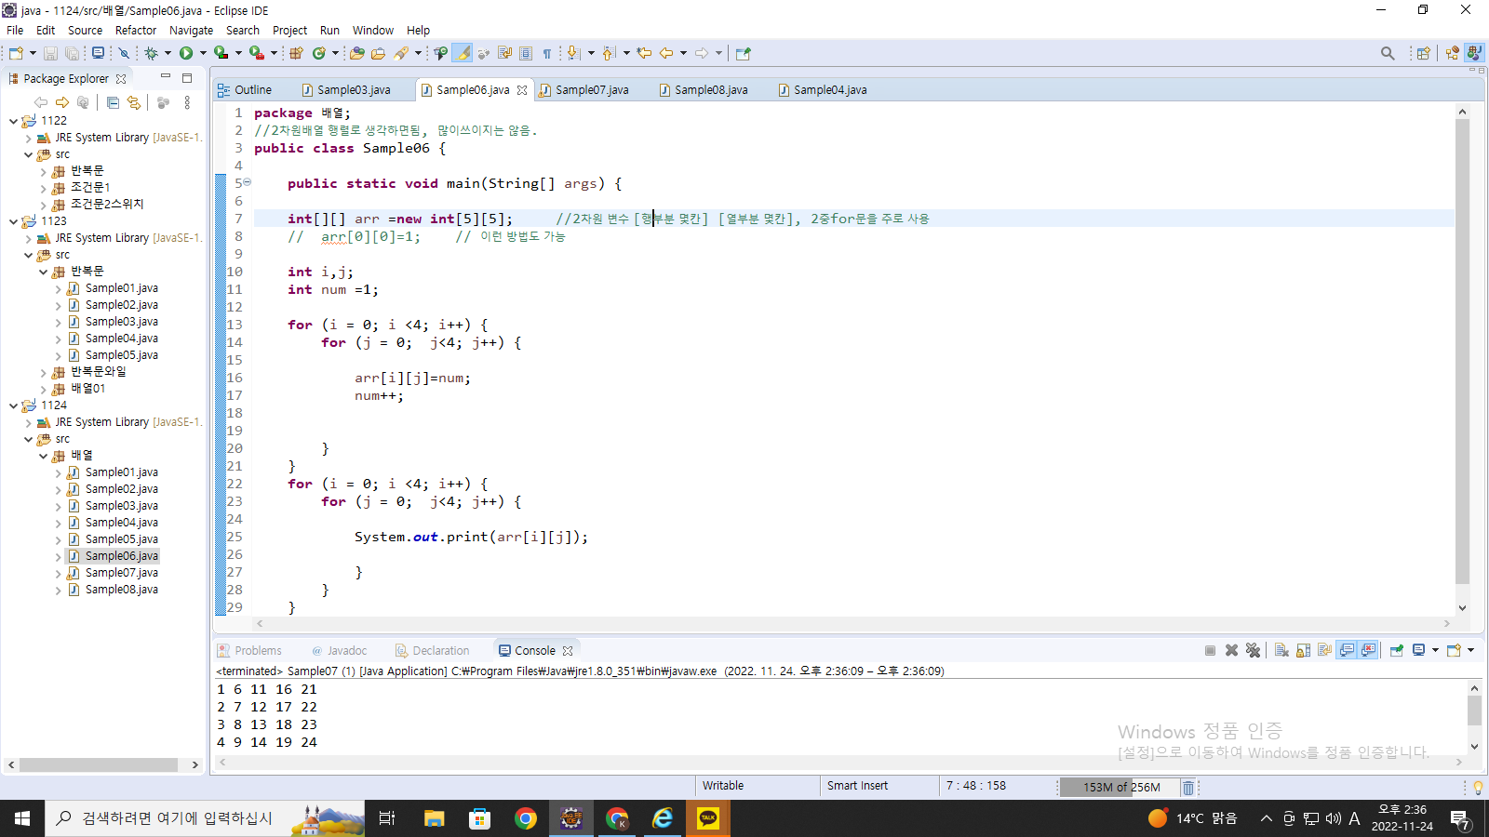Click Remove All Terminated Launches icon

pos(1254,650)
